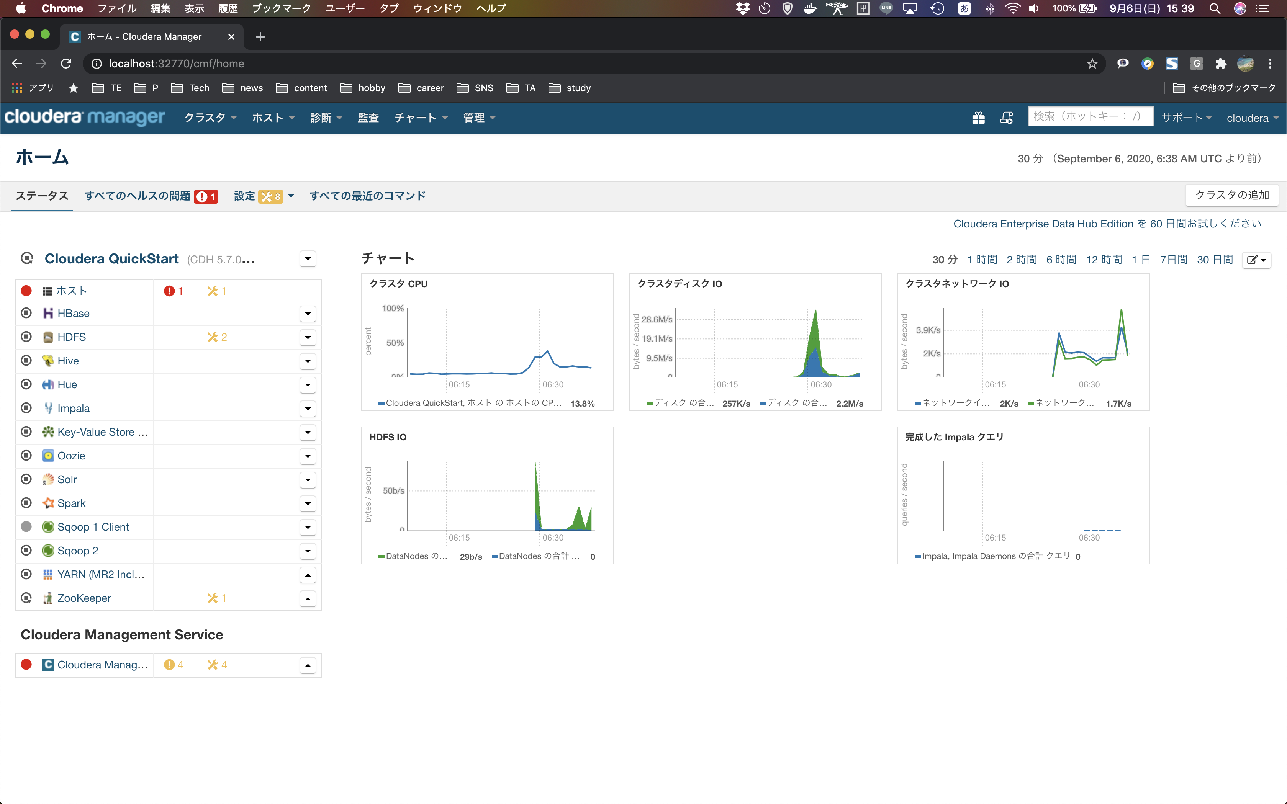This screenshot has width=1287, height=804.
Task: Open Chrome extensions puzzle icon
Action: 1221,64
